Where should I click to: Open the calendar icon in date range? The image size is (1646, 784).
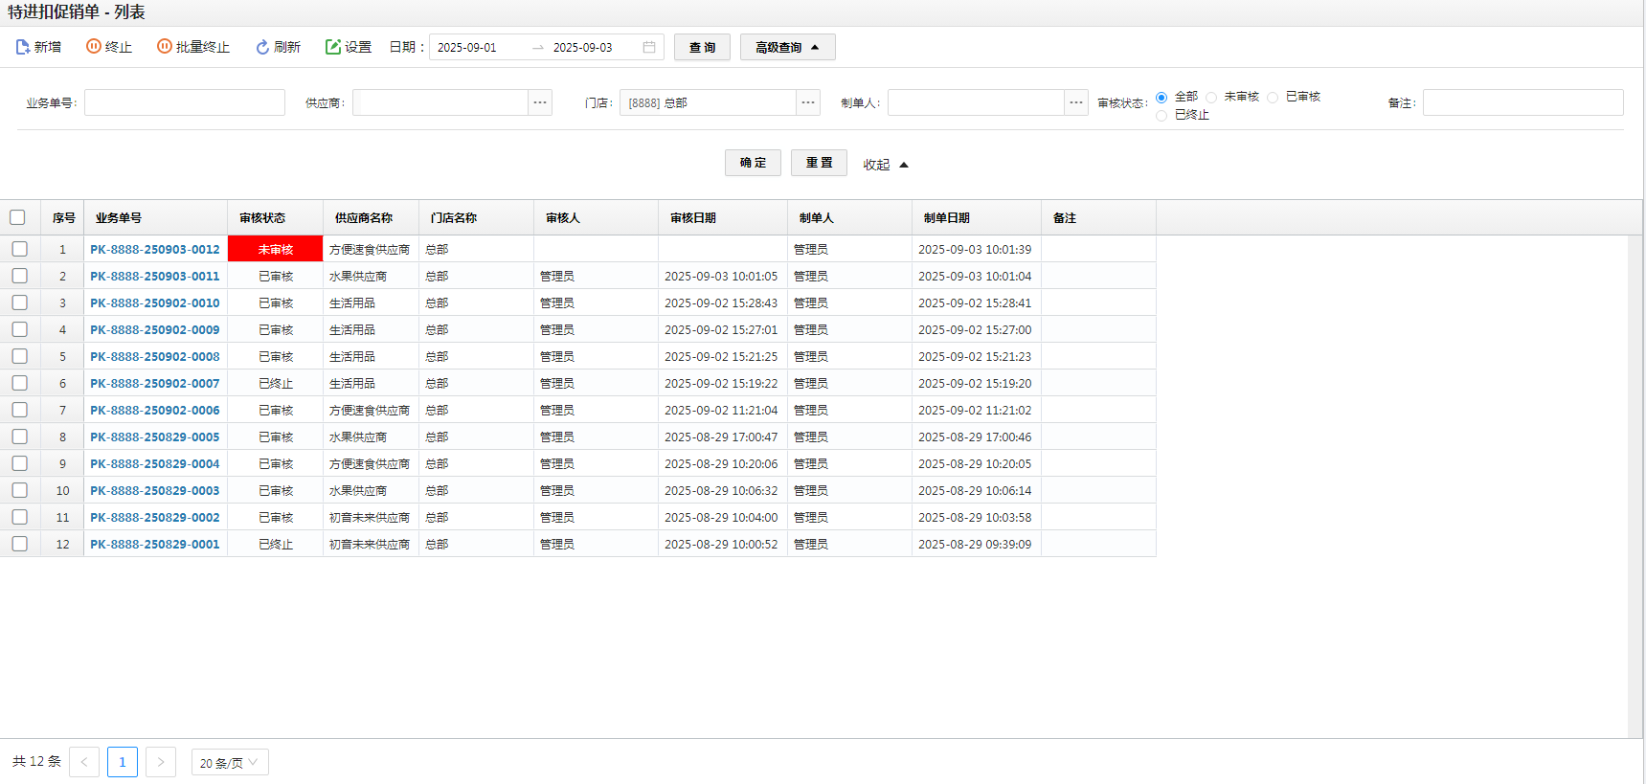tap(649, 47)
